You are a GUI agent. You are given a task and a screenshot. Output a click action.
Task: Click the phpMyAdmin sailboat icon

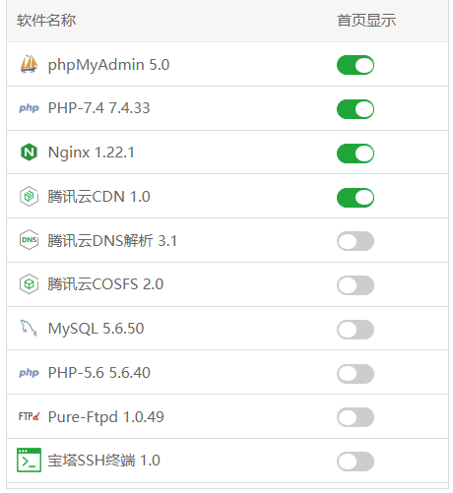tap(29, 64)
